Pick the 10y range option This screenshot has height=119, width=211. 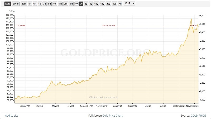coord(96,4)
